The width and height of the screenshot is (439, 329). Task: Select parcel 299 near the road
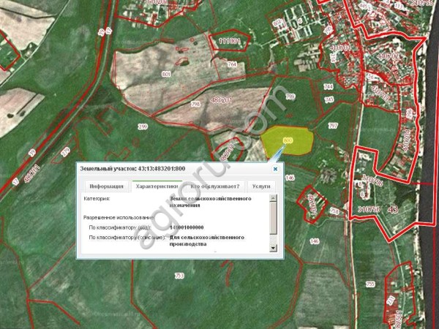coord(142,127)
